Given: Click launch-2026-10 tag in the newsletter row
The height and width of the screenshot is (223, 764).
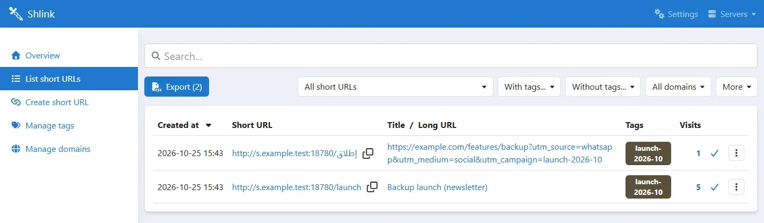Looking at the screenshot, I should tap(648, 187).
